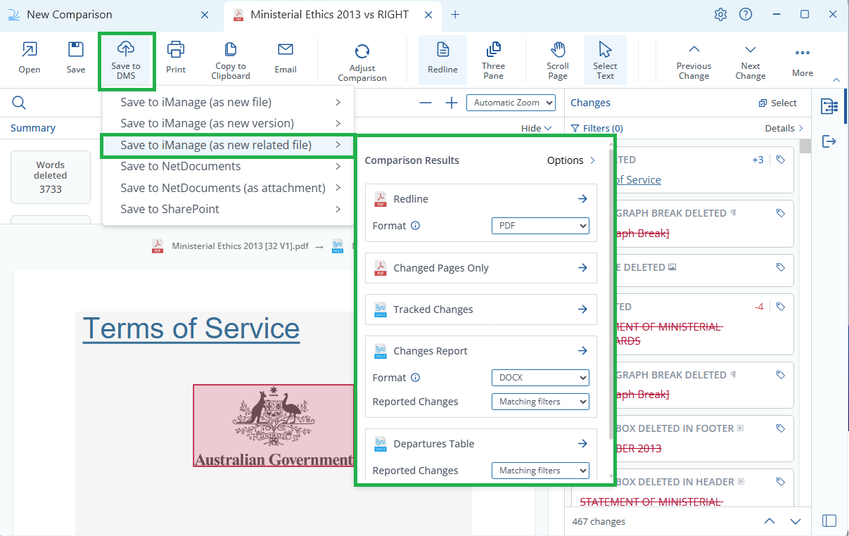Image resolution: width=849 pixels, height=536 pixels.
Task: Save Changes Report via arrow
Action: click(582, 351)
